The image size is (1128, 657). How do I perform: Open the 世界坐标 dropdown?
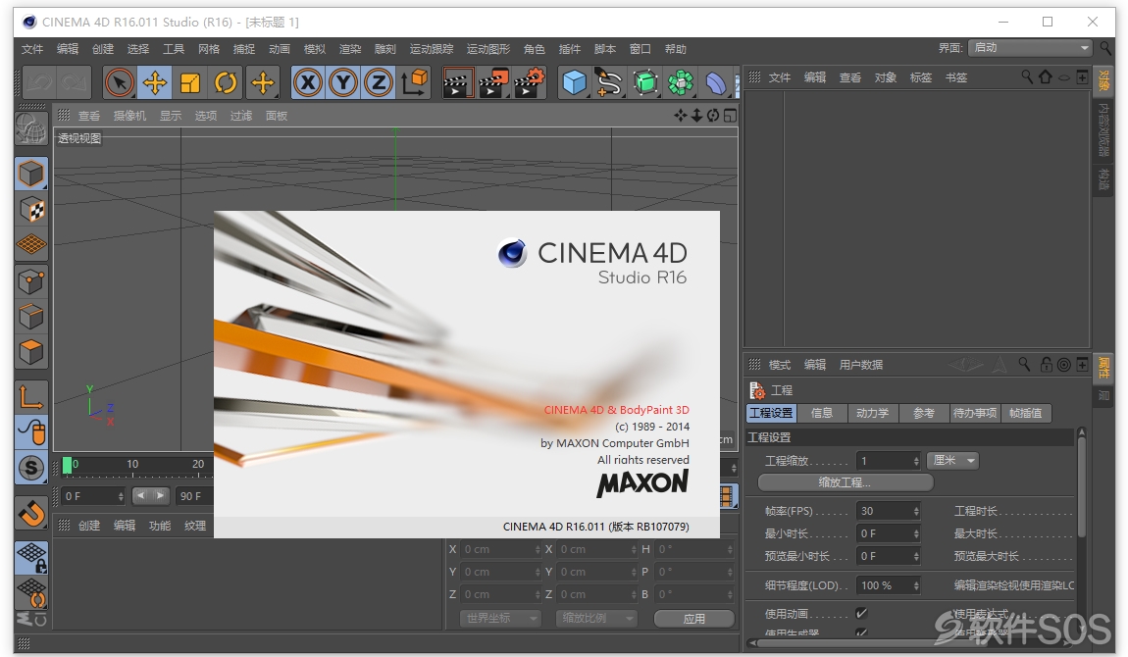500,618
